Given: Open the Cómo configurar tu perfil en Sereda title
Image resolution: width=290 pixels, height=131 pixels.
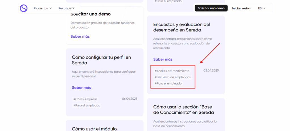Looking at the screenshot, I should click(x=101, y=60).
